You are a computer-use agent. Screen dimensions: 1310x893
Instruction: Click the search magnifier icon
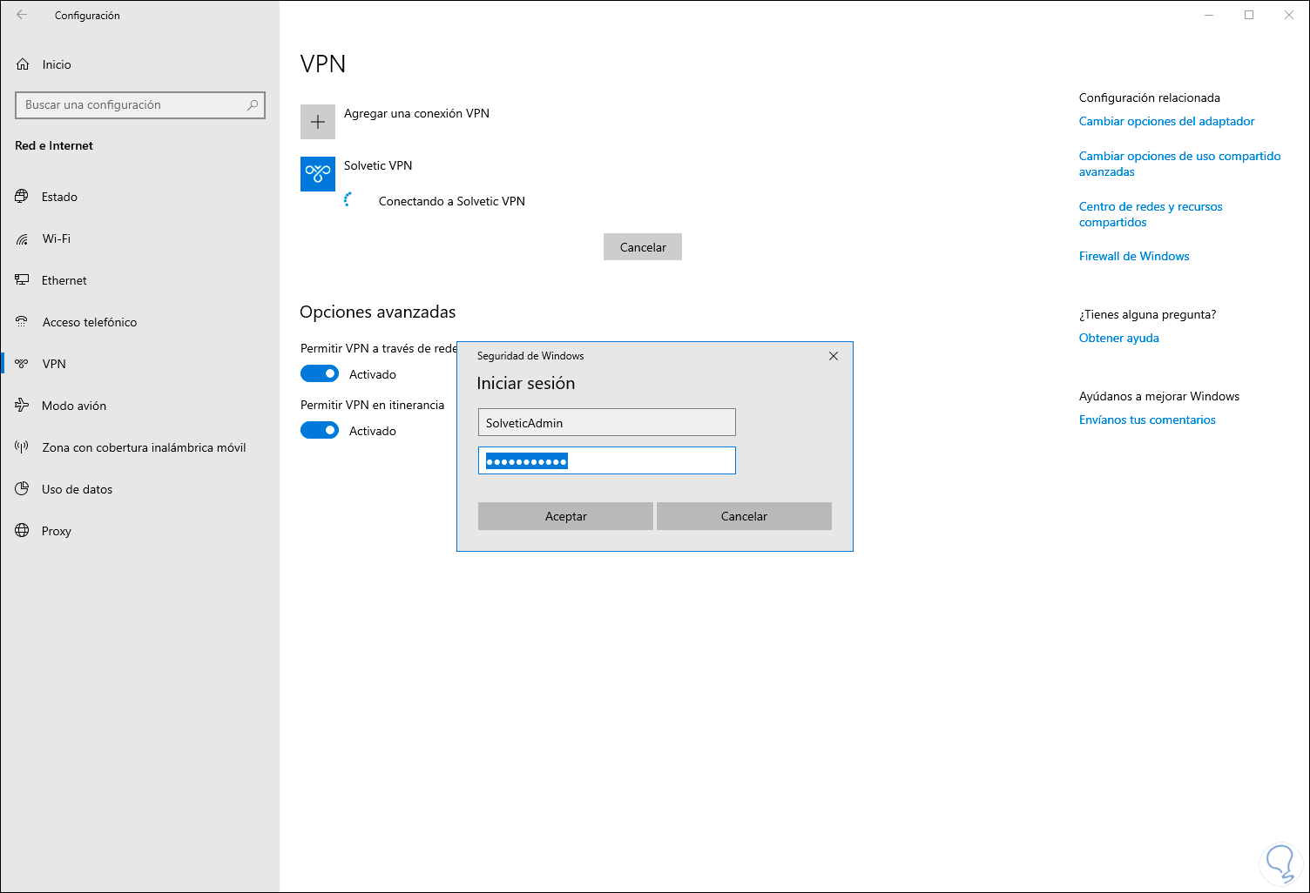tap(253, 105)
